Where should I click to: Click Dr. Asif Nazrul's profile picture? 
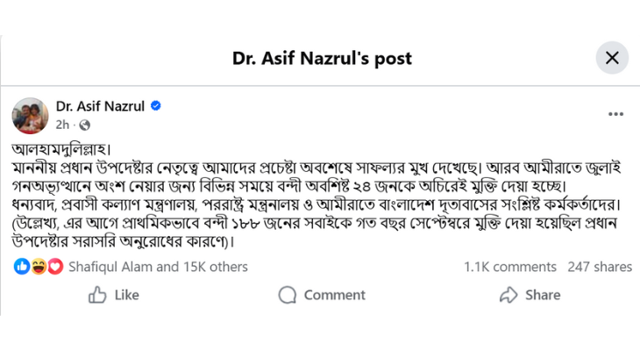(x=30, y=115)
